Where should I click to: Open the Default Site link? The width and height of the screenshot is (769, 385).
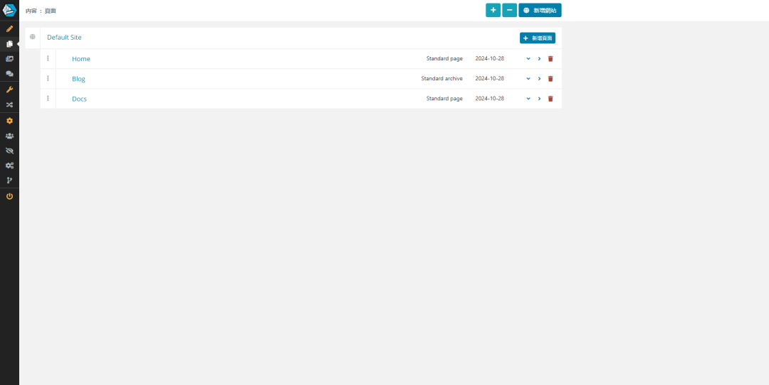[x=64, y=37]
